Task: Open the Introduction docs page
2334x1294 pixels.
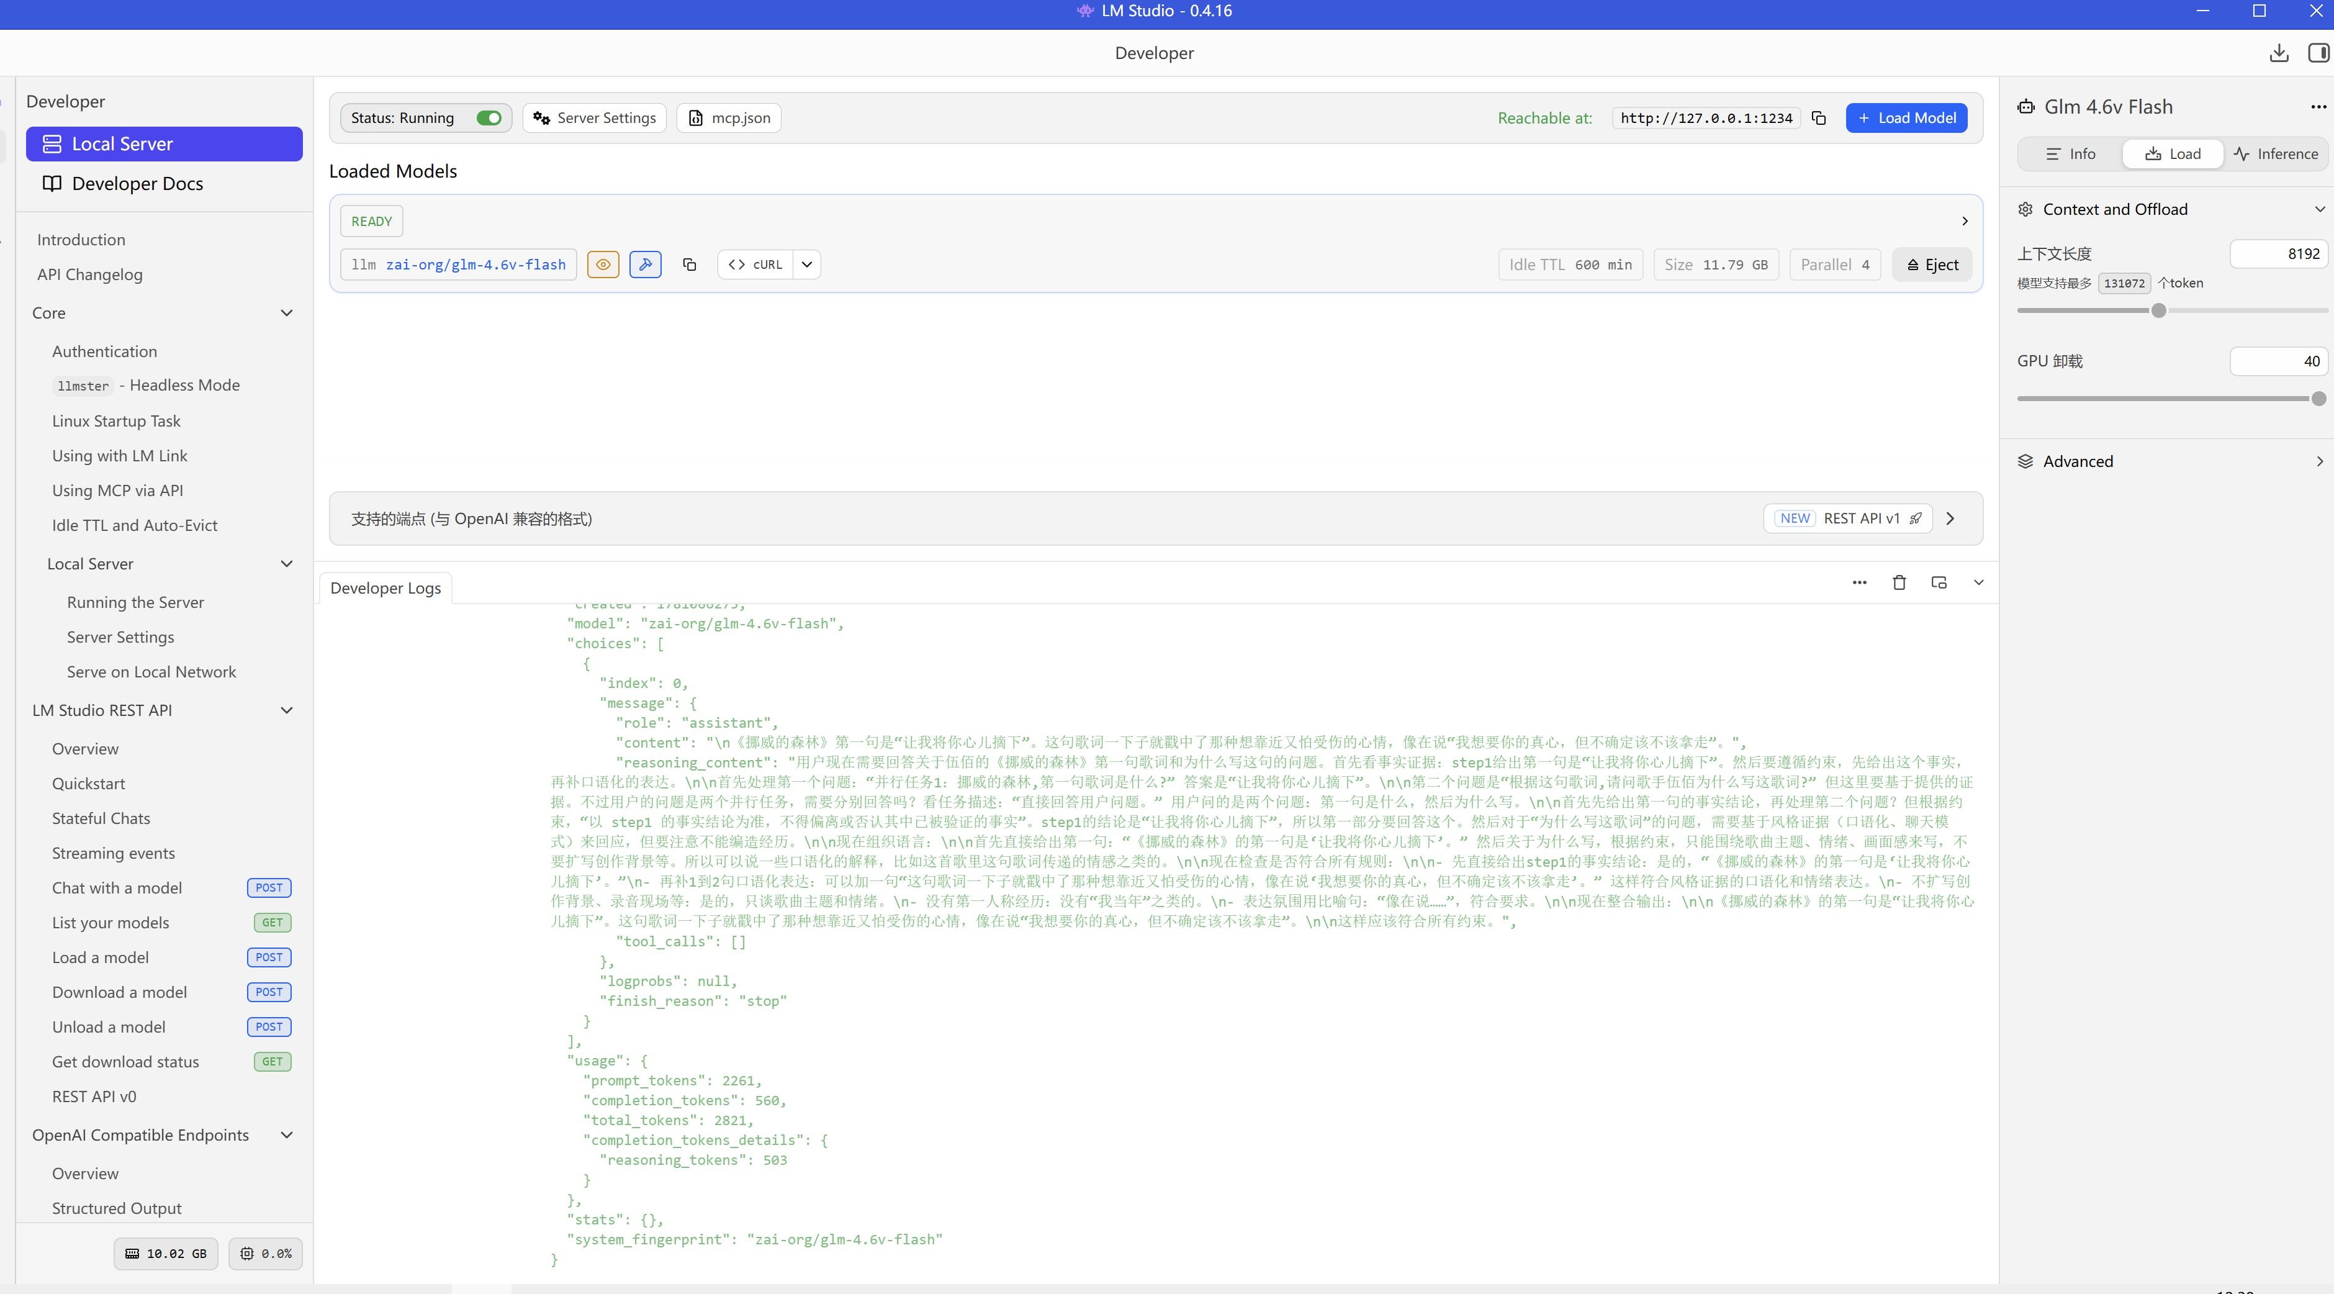Action: click(x=81, y=240)
